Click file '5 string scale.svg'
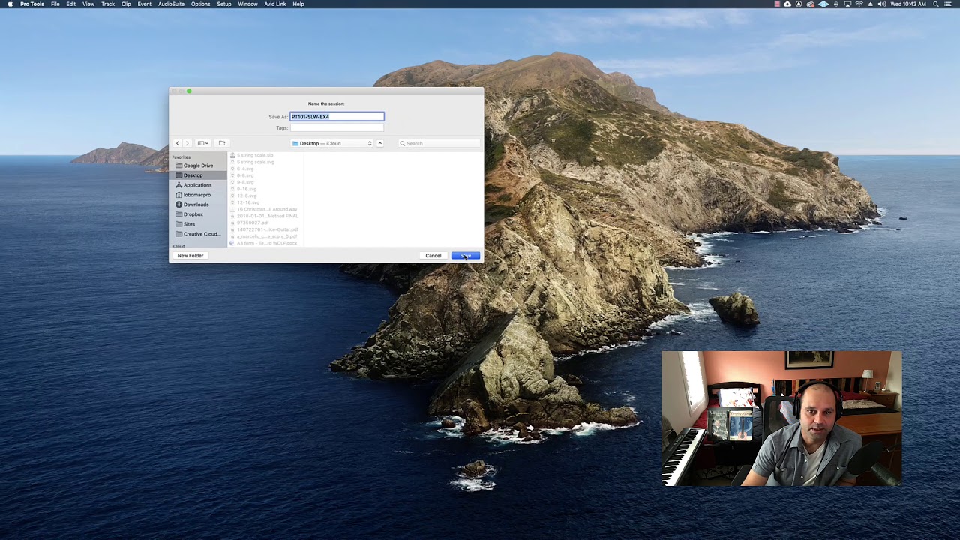Viewport: 960px width, 540px height. pos(256,162)
